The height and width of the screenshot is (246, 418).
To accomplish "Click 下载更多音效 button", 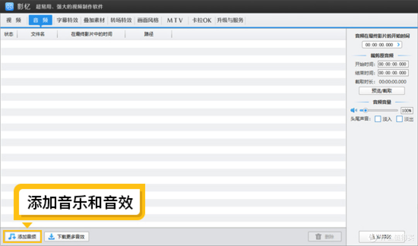I will (67, 236).
